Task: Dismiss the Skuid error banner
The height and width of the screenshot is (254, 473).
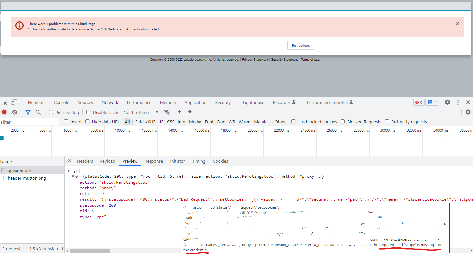Action: tap(458, 23)
